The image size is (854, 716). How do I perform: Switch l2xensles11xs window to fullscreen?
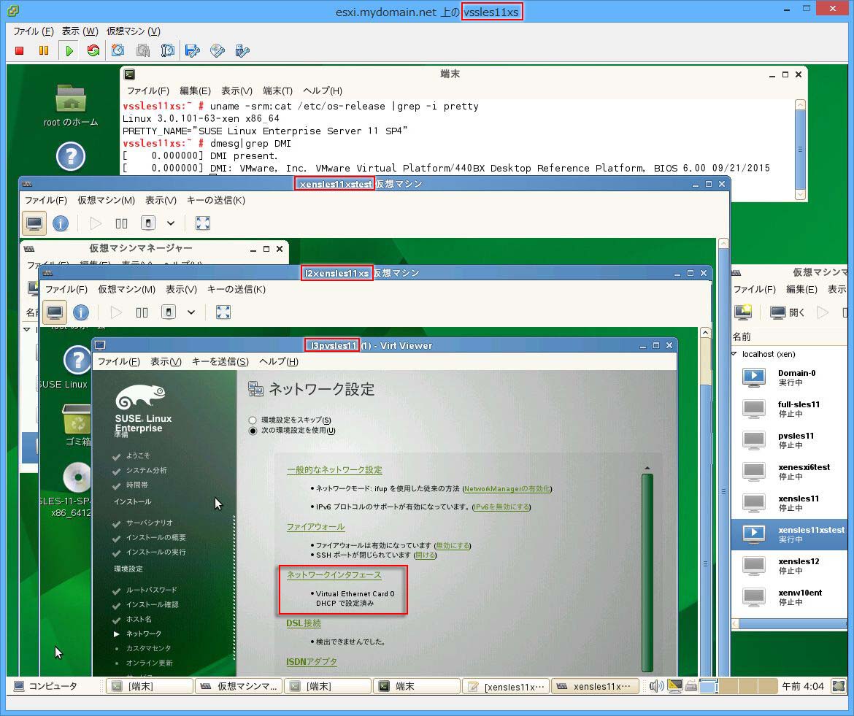tap(223, 312)
